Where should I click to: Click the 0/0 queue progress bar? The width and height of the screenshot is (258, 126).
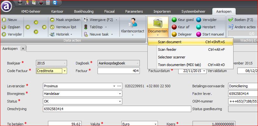[243, 34]
